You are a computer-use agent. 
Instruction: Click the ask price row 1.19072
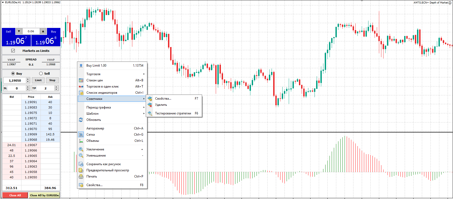click(x=31, y=118)
